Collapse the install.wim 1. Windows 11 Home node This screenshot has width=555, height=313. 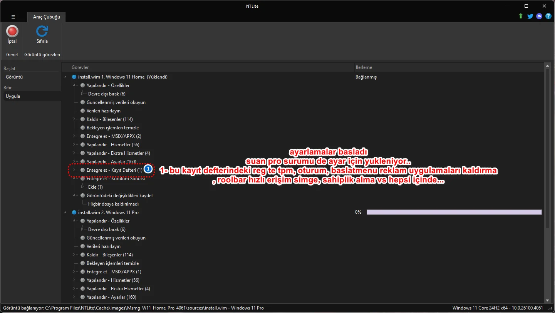coord(65,77)
